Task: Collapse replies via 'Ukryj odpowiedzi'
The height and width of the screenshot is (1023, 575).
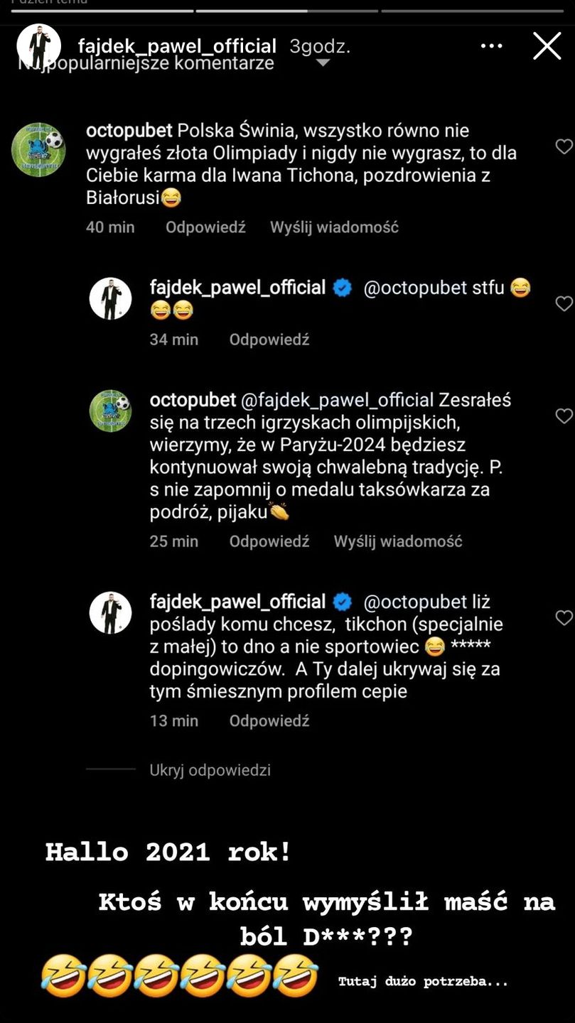Action: [x=210, y=770]
